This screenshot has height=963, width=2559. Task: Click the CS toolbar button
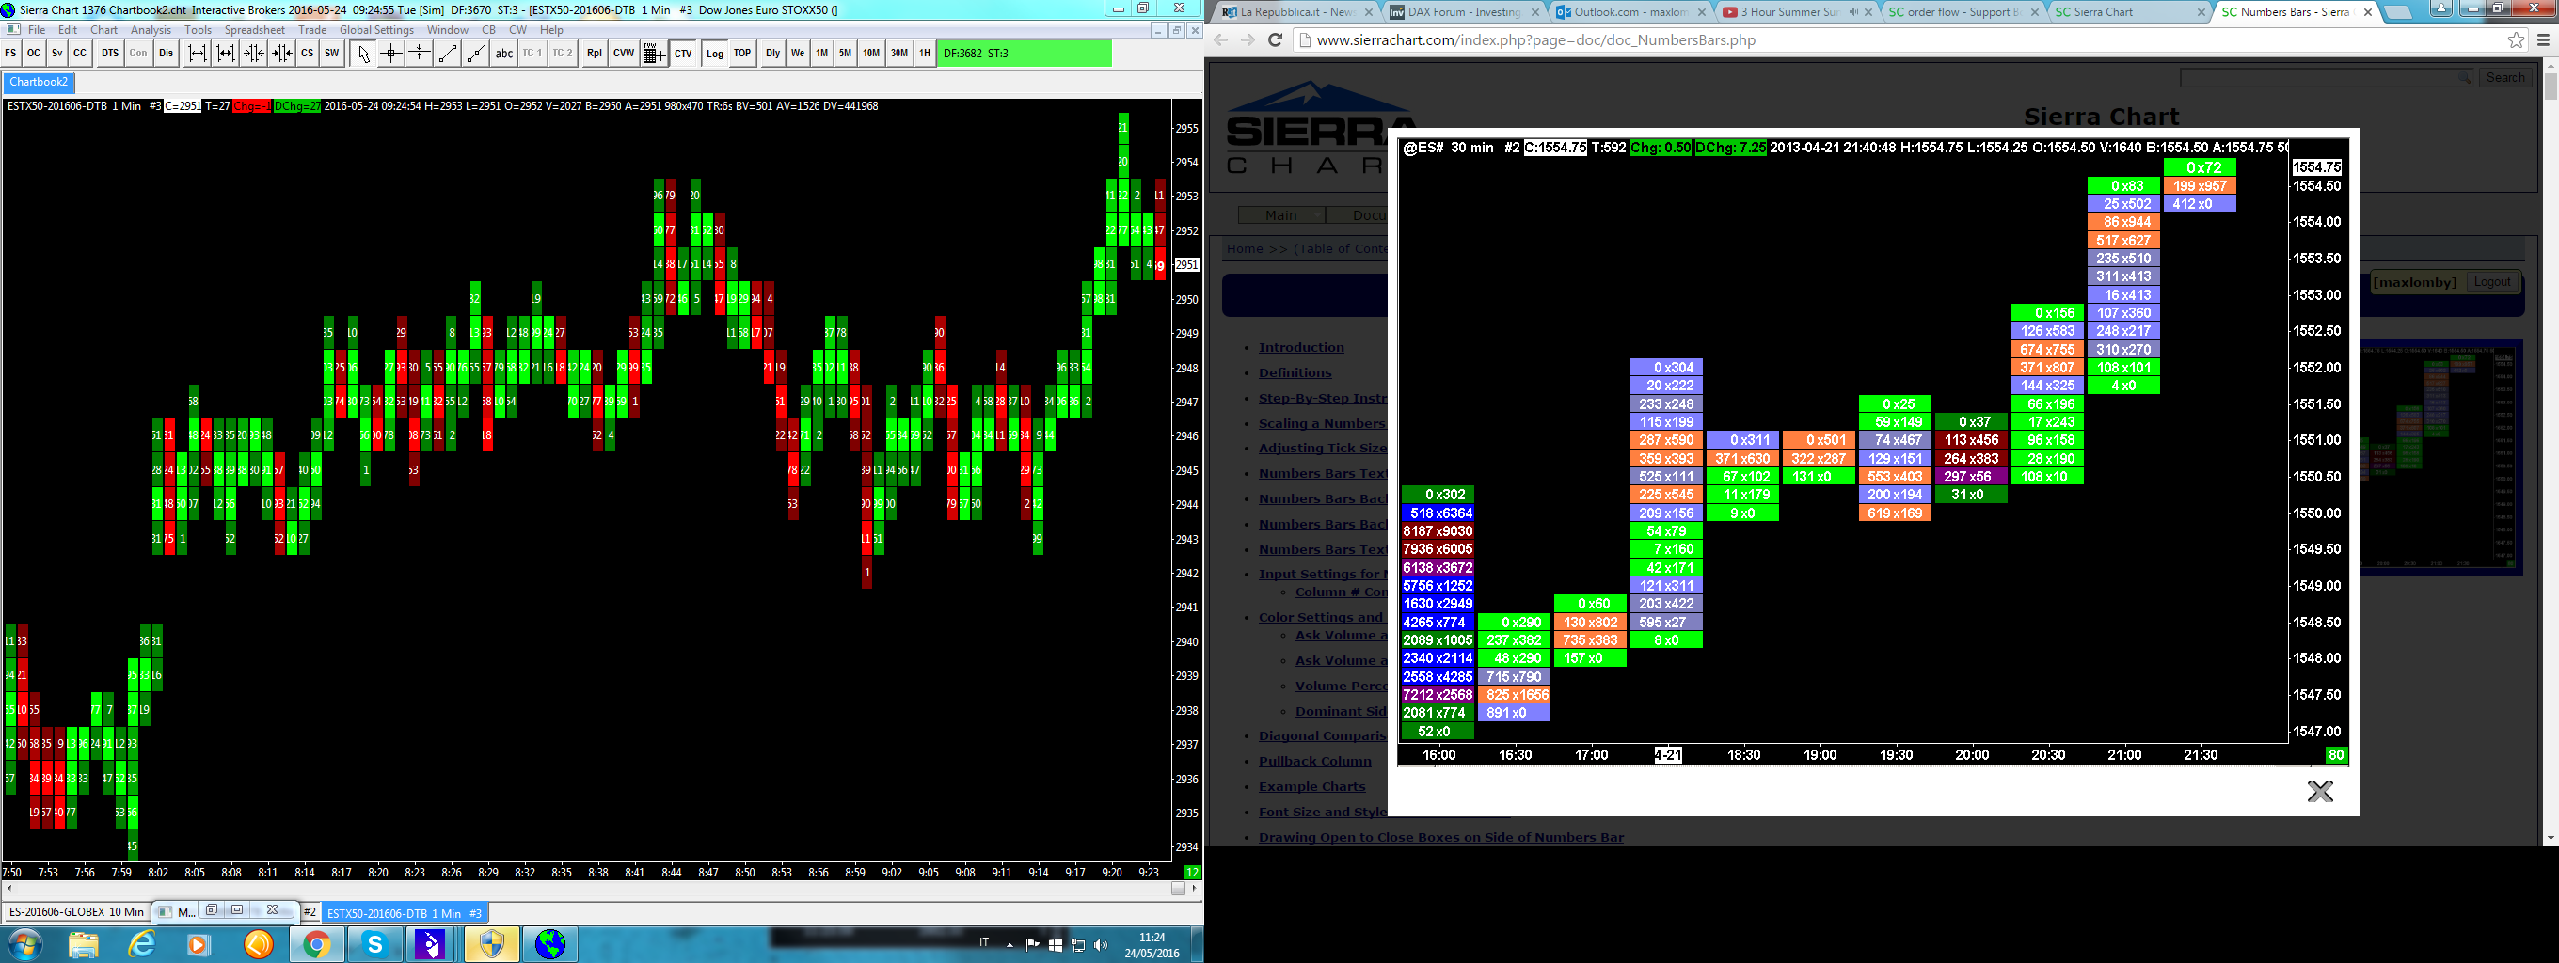308,54
